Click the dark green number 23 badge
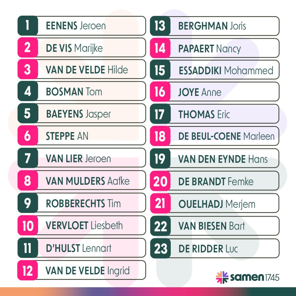Image resolution: width=296 pixels, height=296 pixels. [x=160, y=248]
